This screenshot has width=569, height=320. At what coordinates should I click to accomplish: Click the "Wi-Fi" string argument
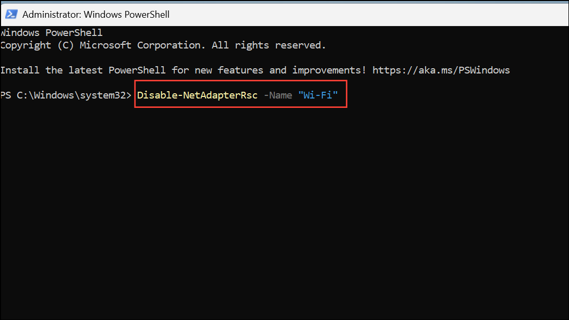click(318, 95)
